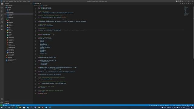
Task: Open the Source Control view
Action: coord(2,12)
